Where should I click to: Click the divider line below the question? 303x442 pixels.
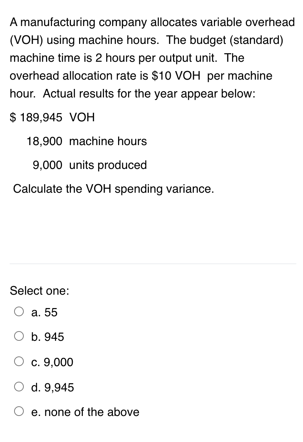(151, 264)
